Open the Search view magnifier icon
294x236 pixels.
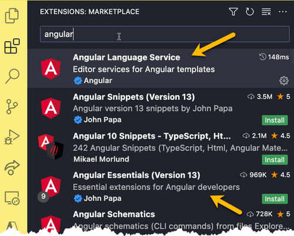[12, 76]
